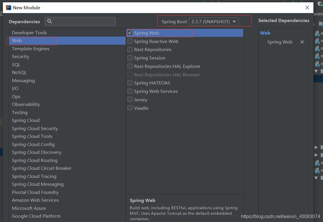The width and height of the screenshot is (323, 222).
Task: Select the Spring Cloud Tools category
Action: point(67,136)
